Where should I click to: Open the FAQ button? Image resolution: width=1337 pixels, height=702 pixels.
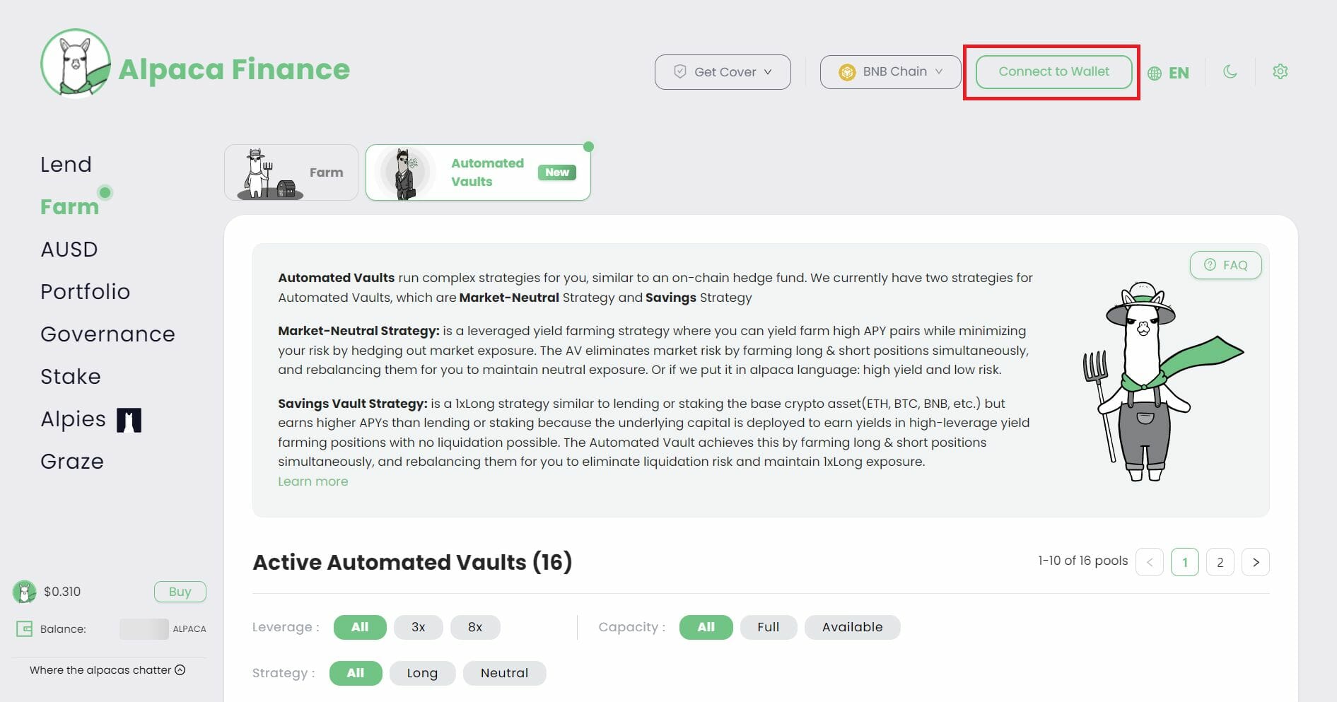pyautogui.click(x=1226, y=265)
